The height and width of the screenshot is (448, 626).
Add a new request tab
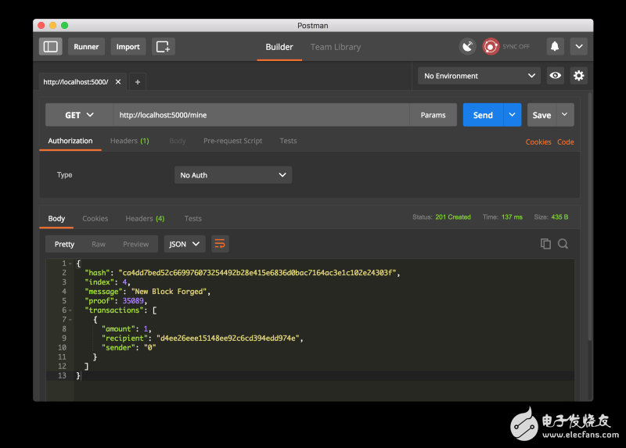(138, 82)
